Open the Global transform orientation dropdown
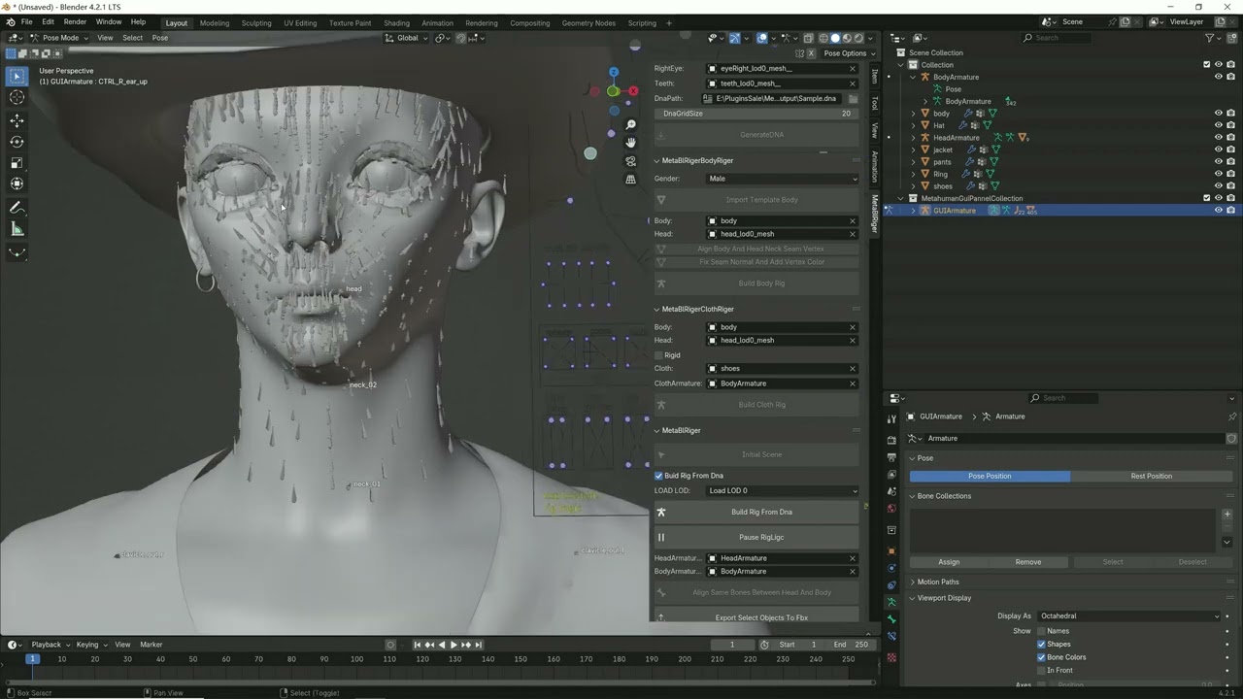The width and height of the screenshot is (1243, 699). (407, 38)
